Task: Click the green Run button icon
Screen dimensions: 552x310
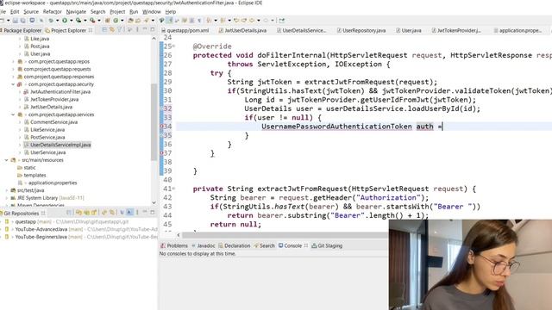Action: (65, 21)
